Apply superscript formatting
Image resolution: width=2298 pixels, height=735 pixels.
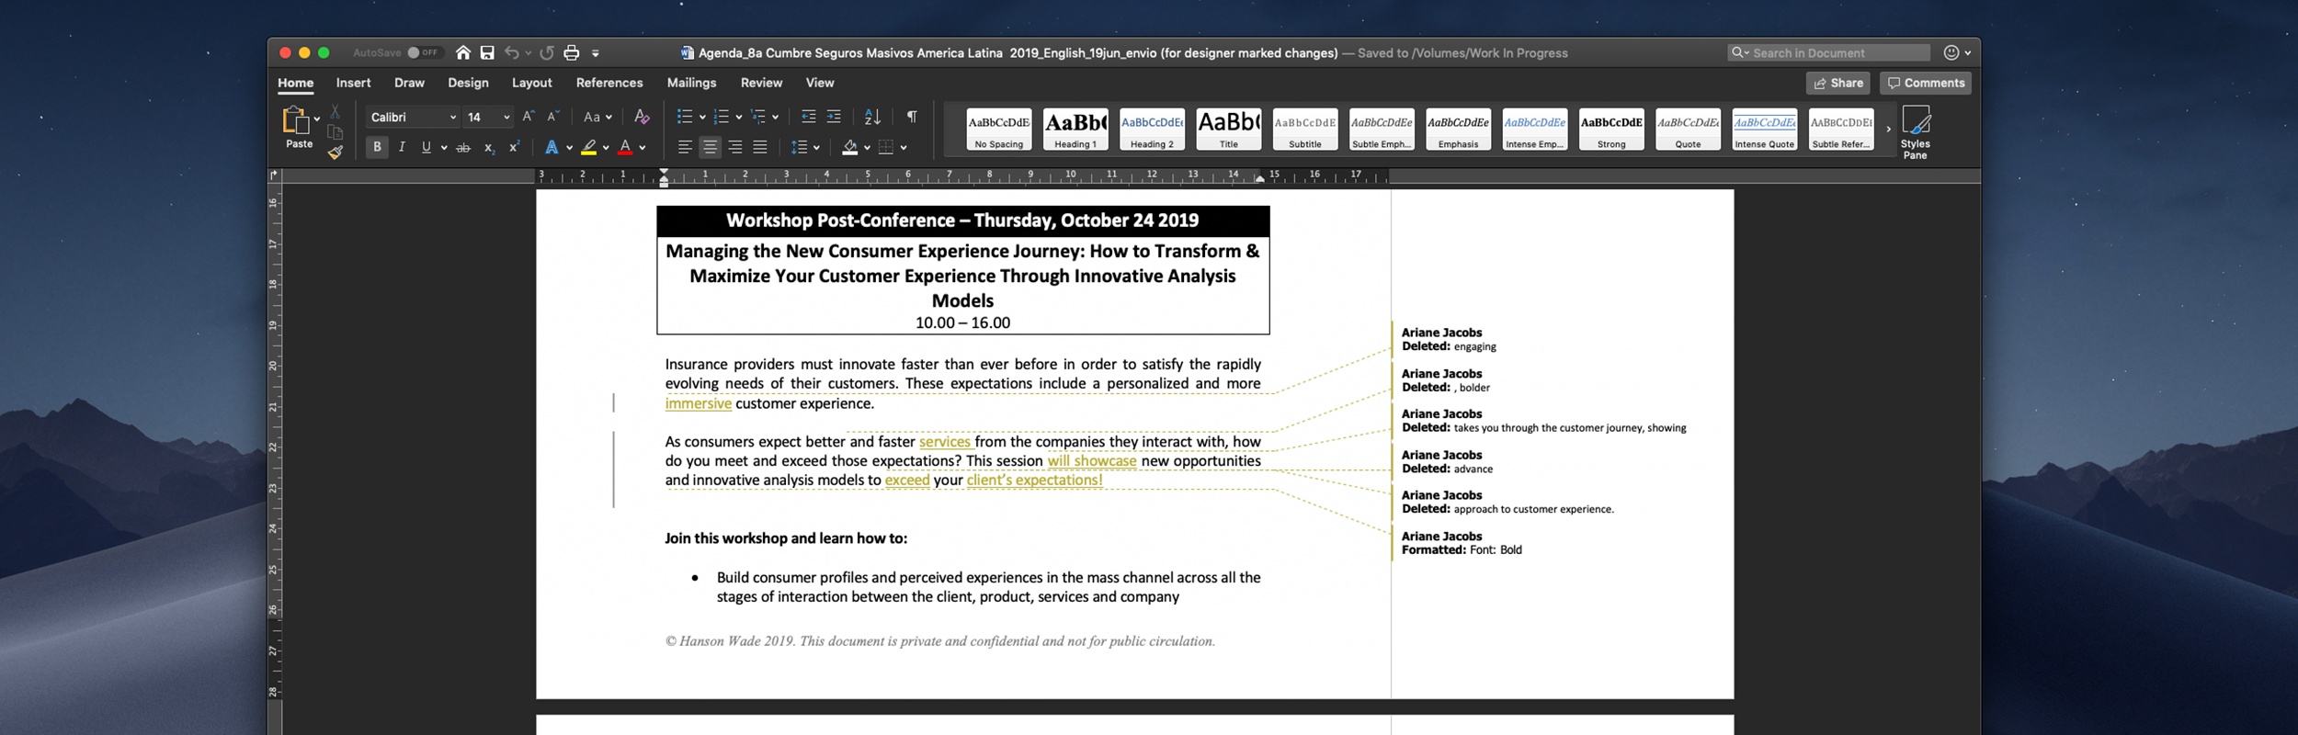point(514,147)
